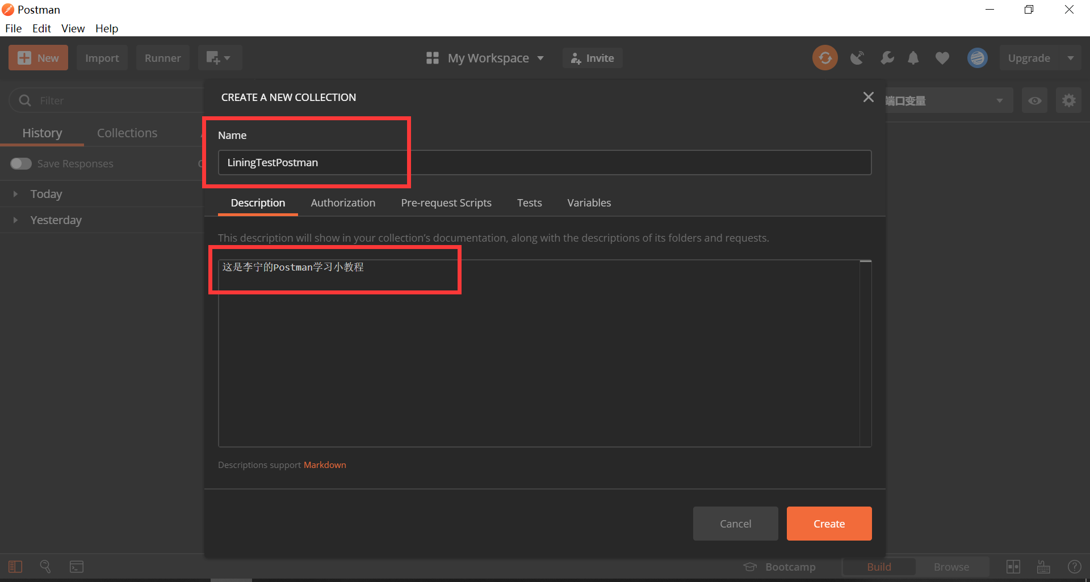
Task: Click the Create button
Action: [x=829, y=524]
